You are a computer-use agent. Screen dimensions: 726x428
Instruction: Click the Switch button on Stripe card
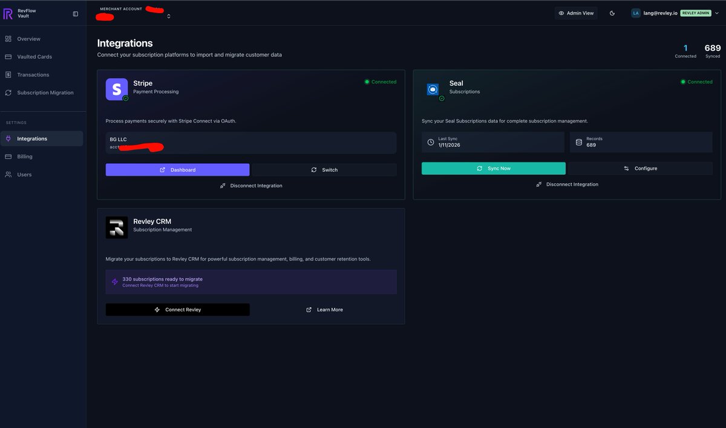(324, 170)
